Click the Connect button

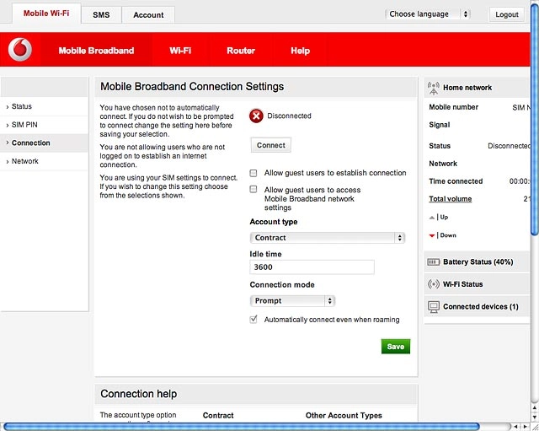(271, 145)
